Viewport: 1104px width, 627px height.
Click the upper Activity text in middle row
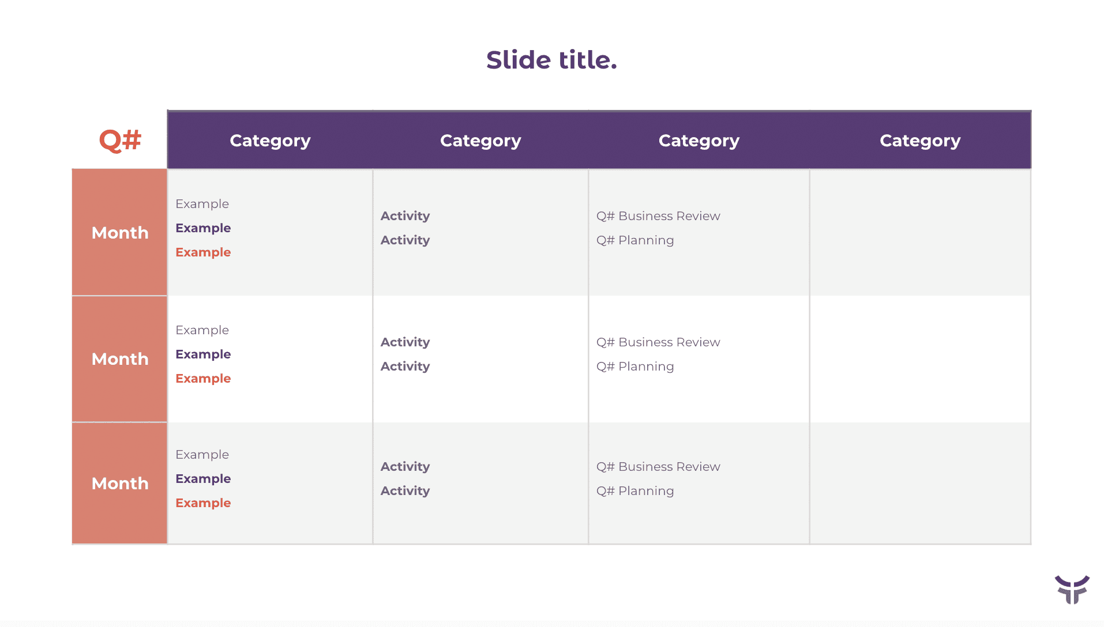405,342
